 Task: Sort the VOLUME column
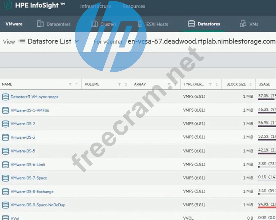(x=126, y=84)
